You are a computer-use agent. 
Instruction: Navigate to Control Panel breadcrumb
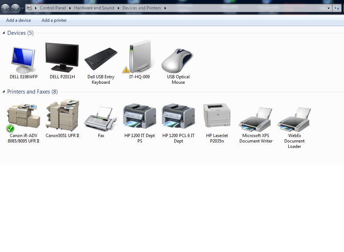coord(53,8)
